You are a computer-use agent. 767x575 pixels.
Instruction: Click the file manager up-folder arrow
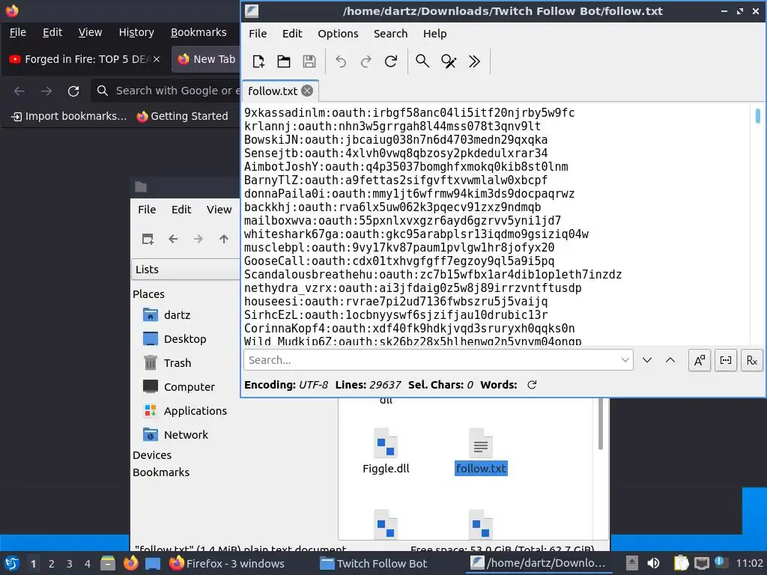point(223,239)
